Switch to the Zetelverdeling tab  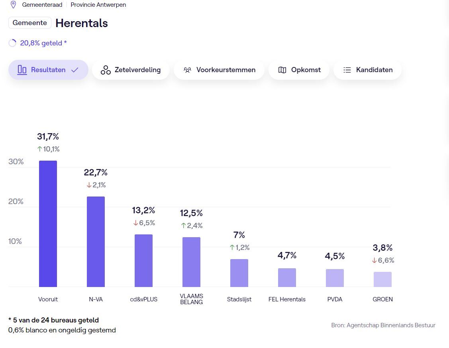tap(131, 70)
